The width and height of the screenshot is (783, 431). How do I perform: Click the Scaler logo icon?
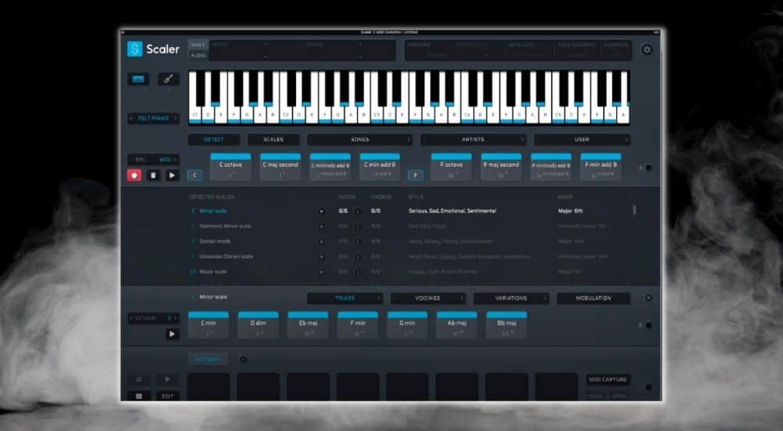click(135, 49)
